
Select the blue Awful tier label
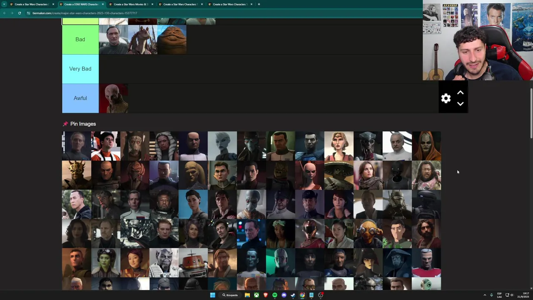(x=80, y=98)
